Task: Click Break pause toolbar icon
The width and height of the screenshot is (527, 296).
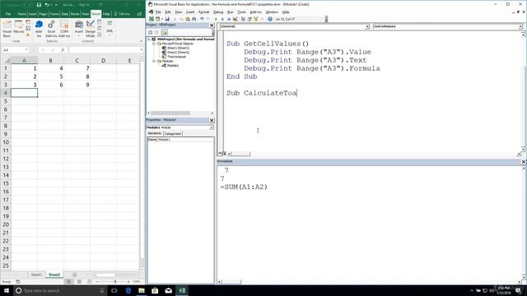Action: 222,19
